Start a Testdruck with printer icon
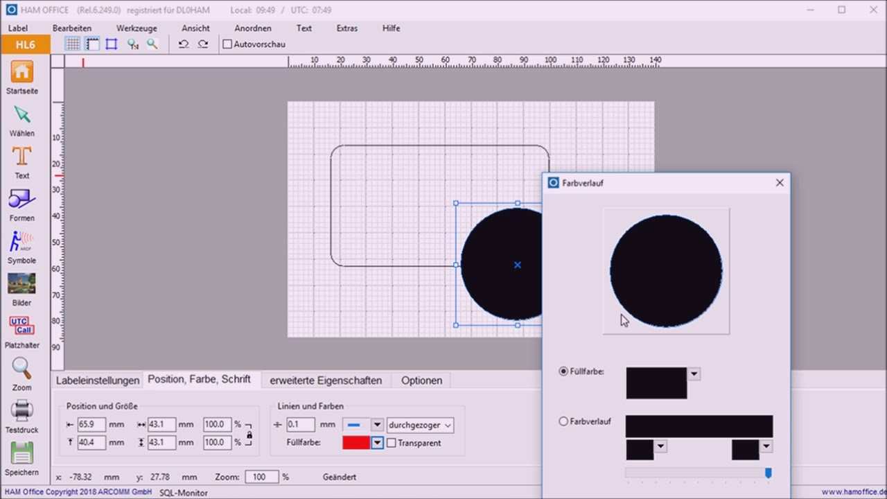 coord(21,411)
